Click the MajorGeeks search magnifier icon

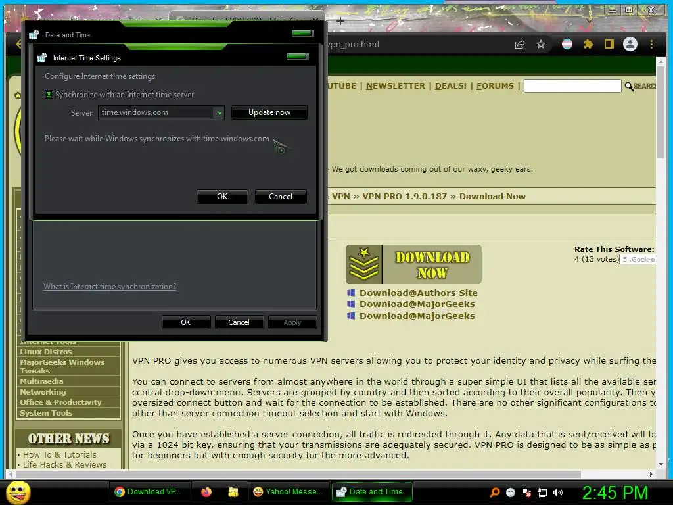pos(629,86)
